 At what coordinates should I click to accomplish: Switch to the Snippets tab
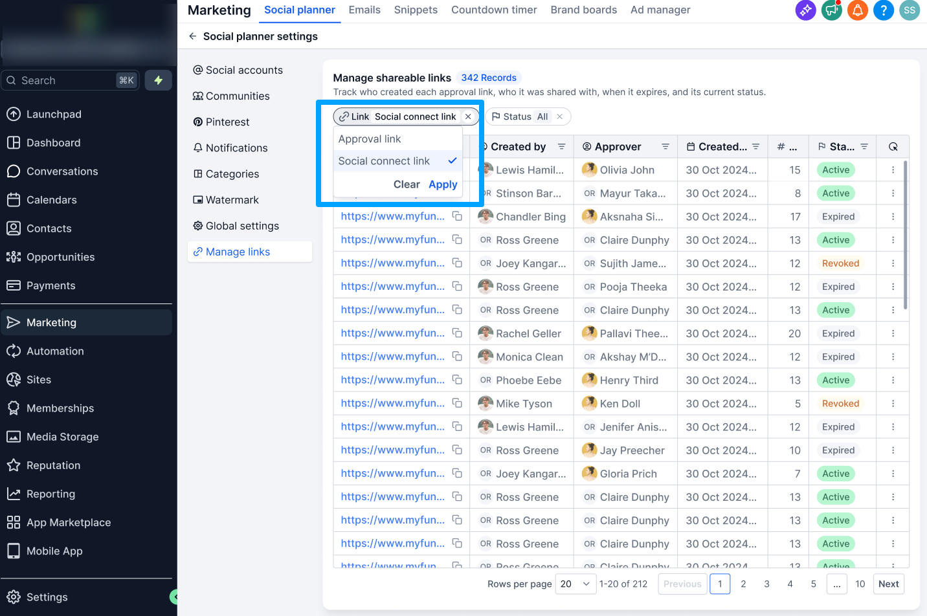[x=416, y=10]
